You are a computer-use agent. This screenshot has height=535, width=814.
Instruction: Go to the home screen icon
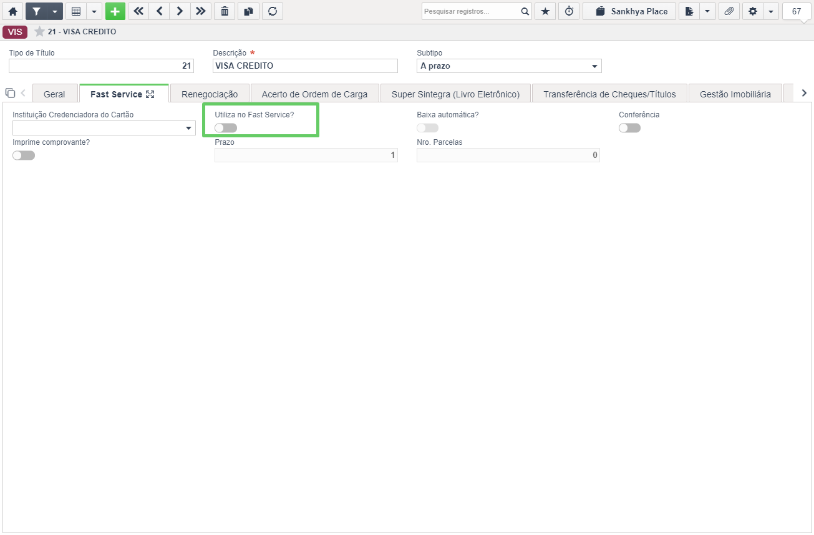(12, 11)
